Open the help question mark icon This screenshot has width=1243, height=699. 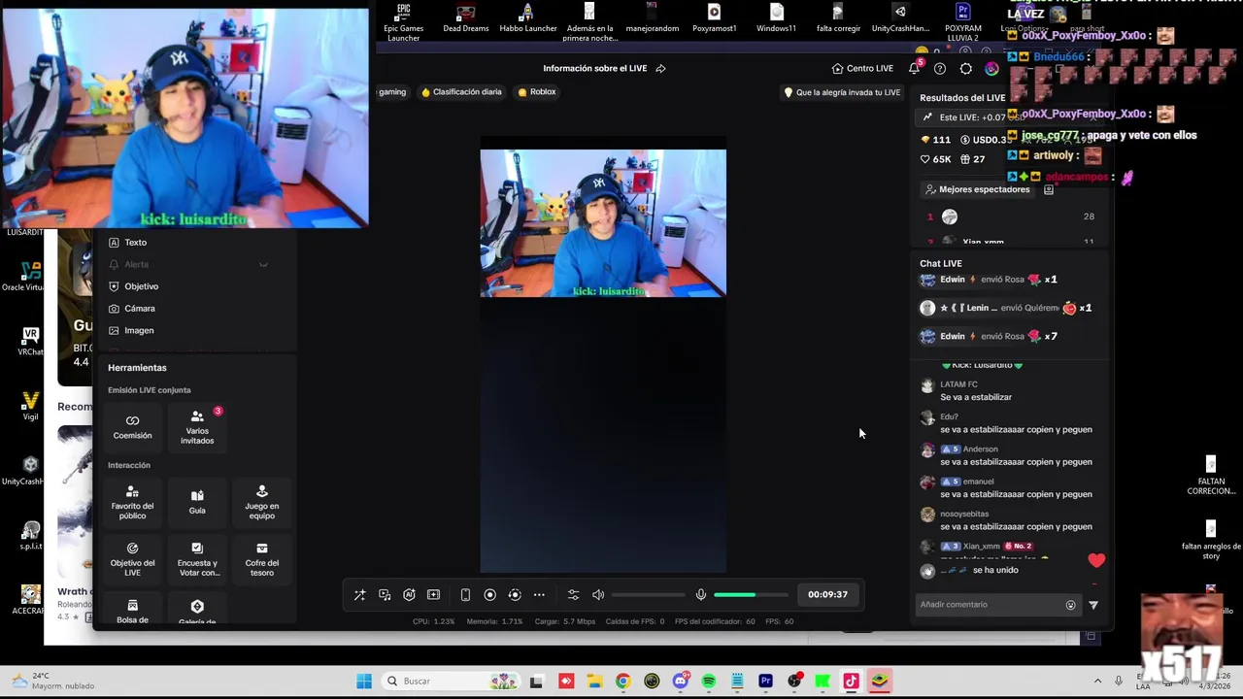[x=940, y=69]
